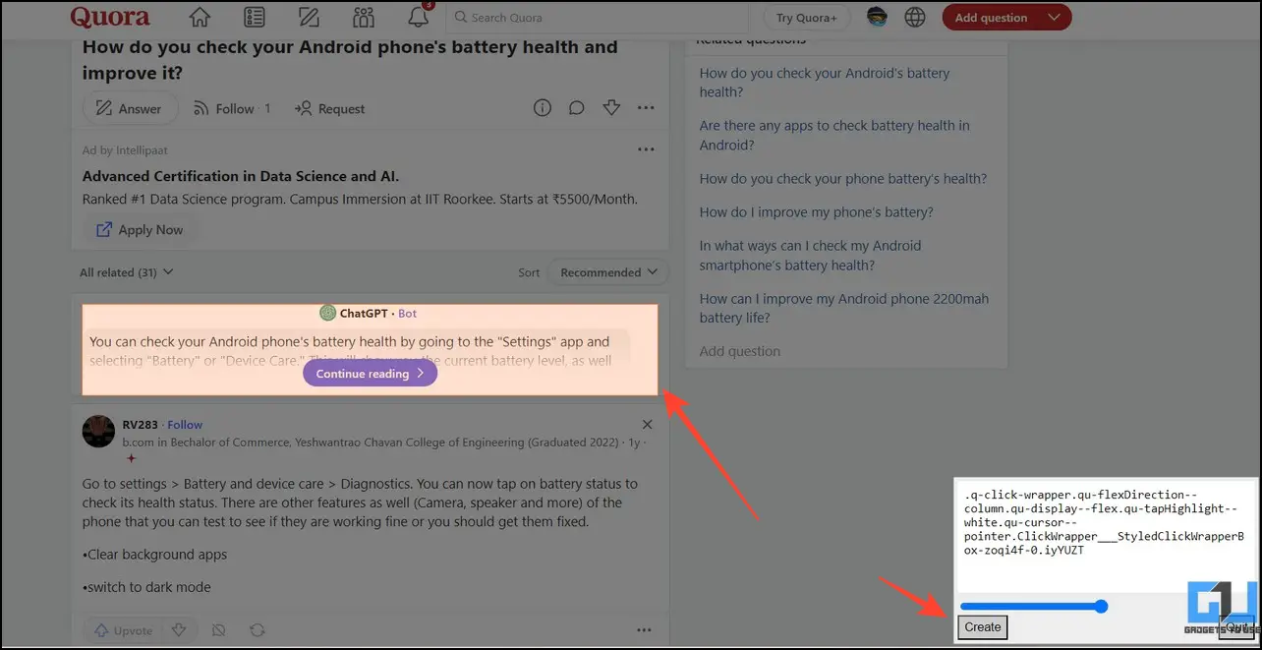Image resolution: width=1262 pixels, height=650 pixels.
Task: Open more options for the question
Action: 646,108
